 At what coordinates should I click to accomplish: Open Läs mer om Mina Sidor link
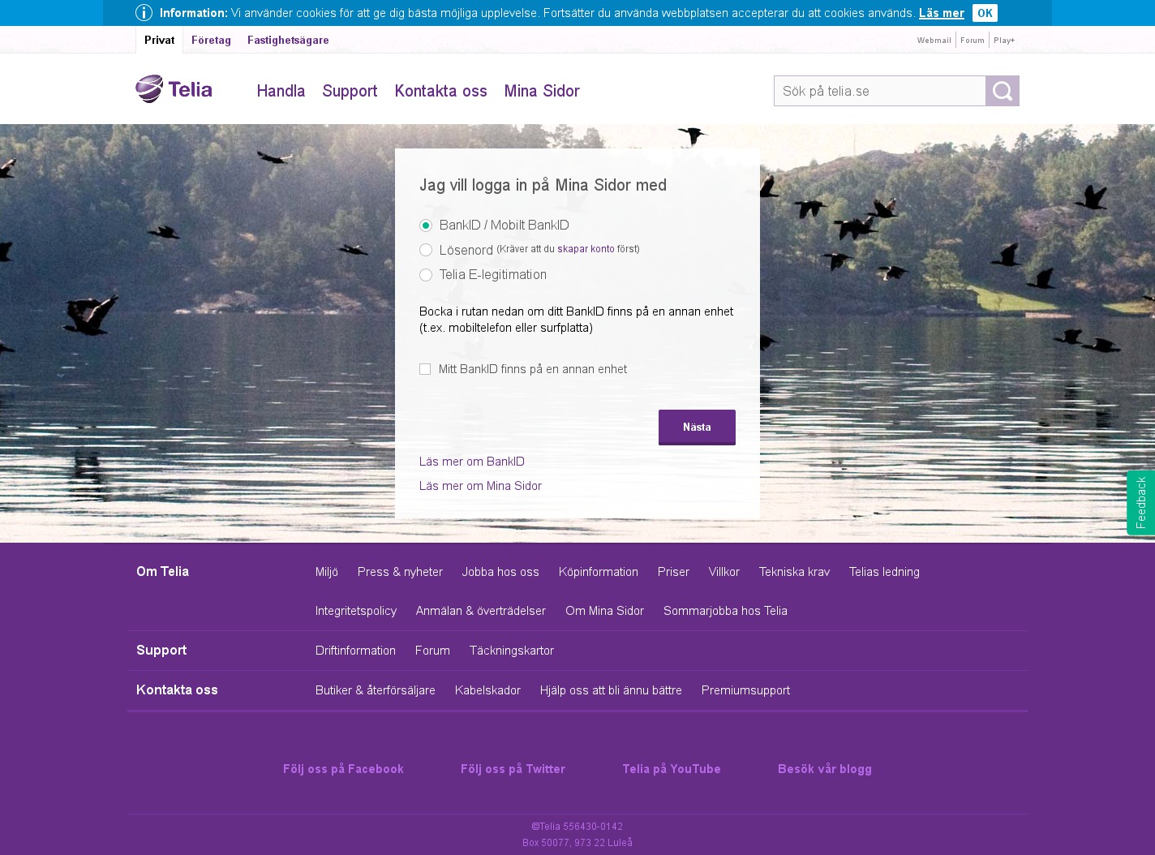(480, 486)
